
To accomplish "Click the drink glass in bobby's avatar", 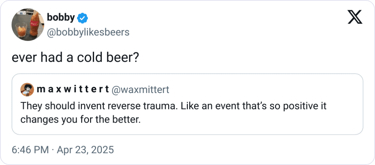I will [x=21, y=30].
